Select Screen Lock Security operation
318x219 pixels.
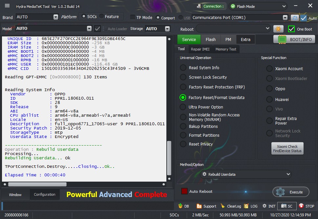[x=183, y=77]
